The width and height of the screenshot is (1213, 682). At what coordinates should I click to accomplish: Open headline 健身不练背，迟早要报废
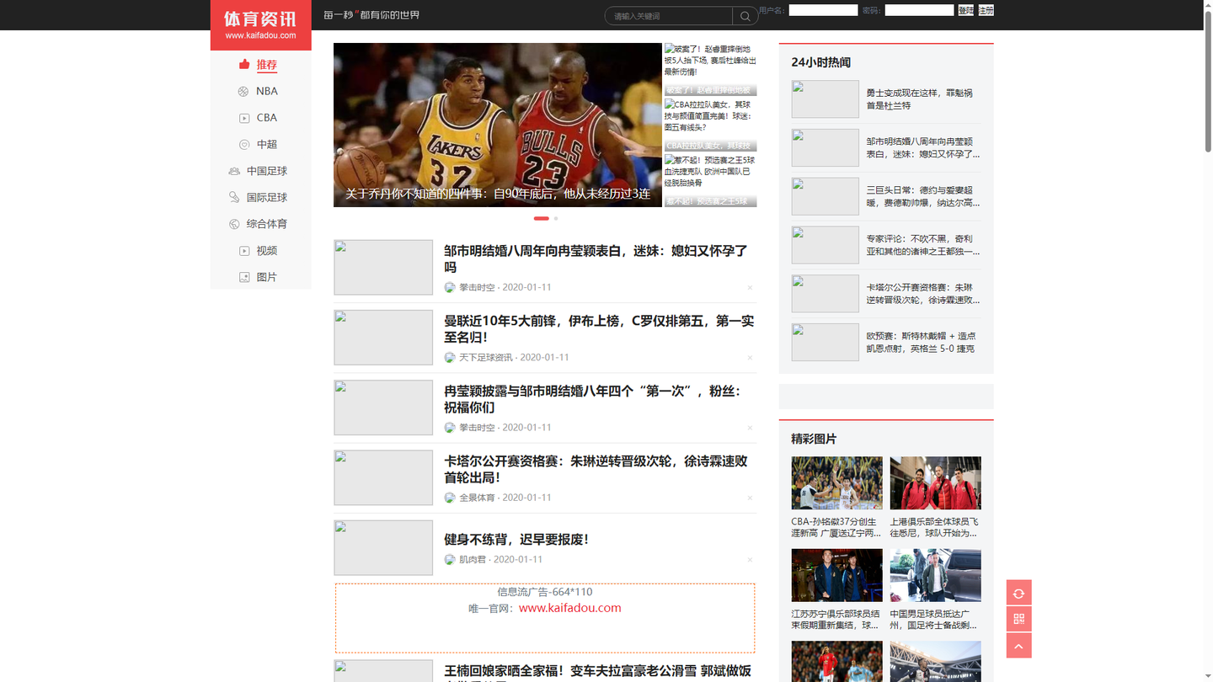click(516, 540)
